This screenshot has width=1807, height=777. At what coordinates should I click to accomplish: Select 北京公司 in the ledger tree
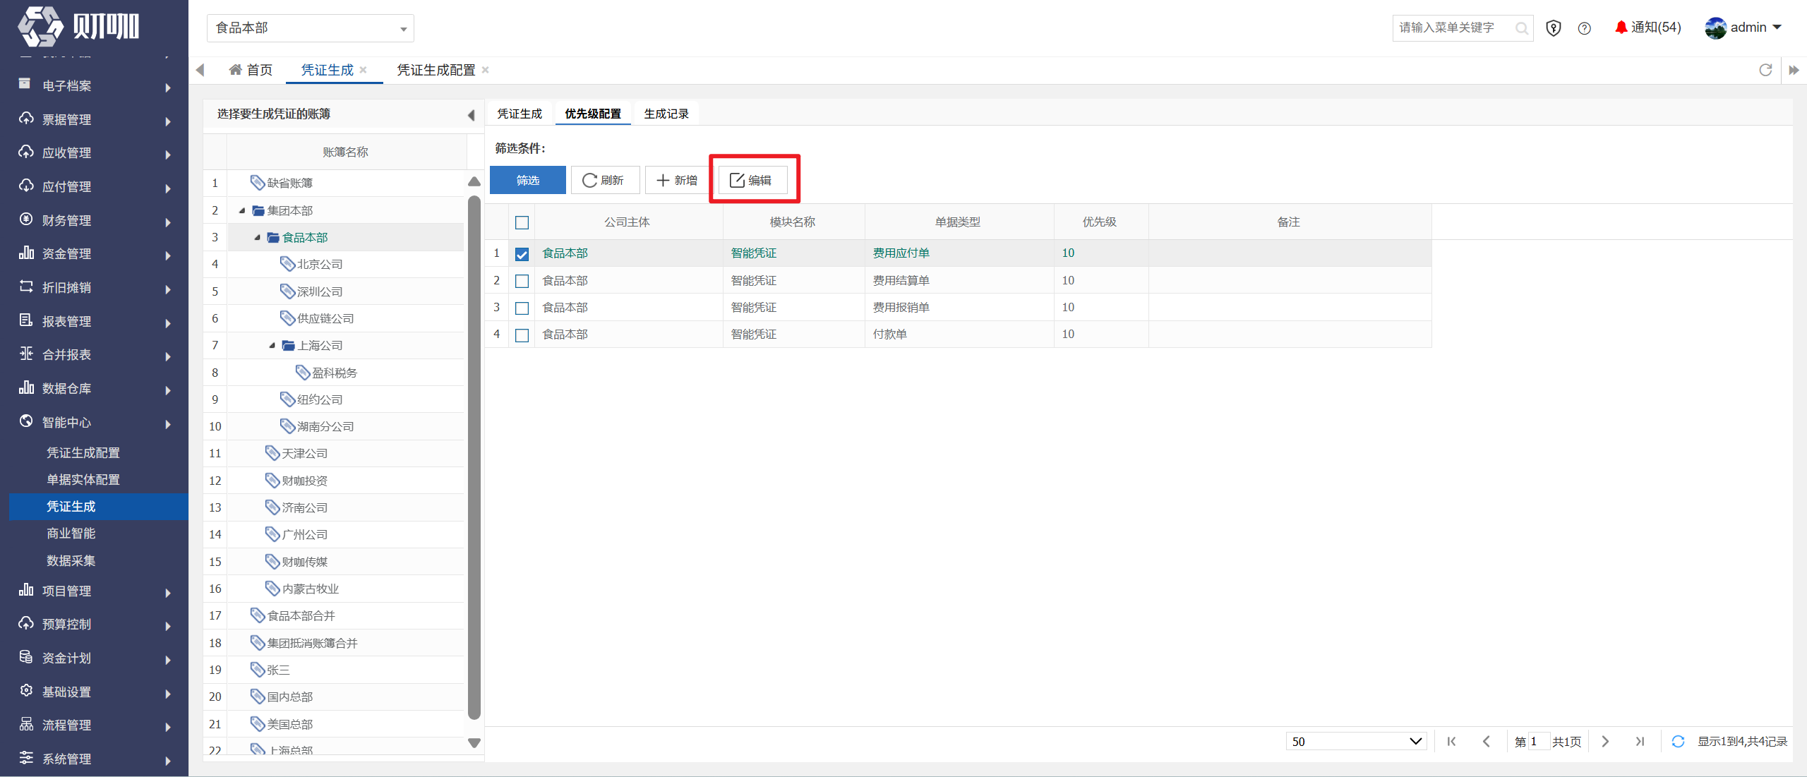tap(319, 264)
